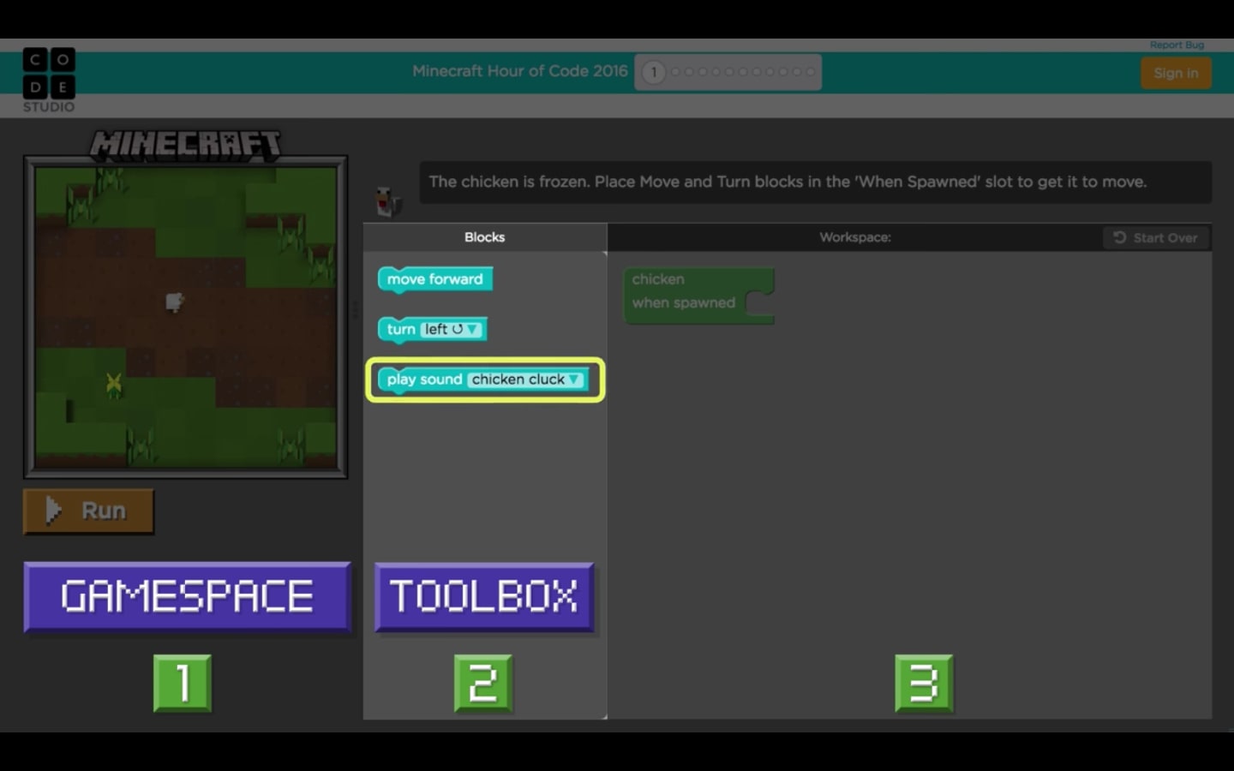Screen dimensions: 1234x771
Task: Click the Start Over button
Action: [1156, 237]
